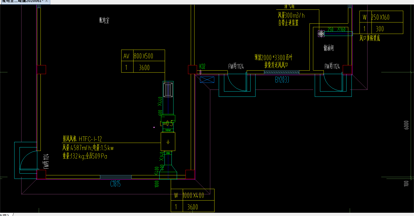Select the AV 800X500 tag text
The height and width of the screenshot is (216, 414).
[138, 56]
